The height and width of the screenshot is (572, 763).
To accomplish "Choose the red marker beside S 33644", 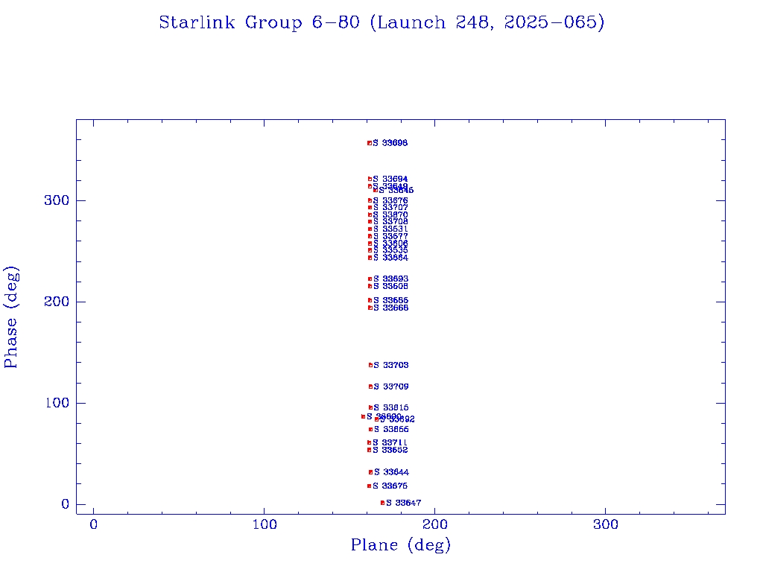I will pyautogui.click(x=370, y=472).
